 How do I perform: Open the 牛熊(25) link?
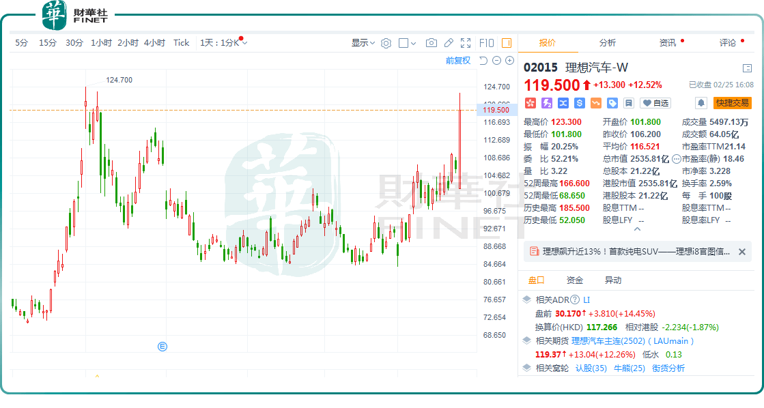pos(629,368)
